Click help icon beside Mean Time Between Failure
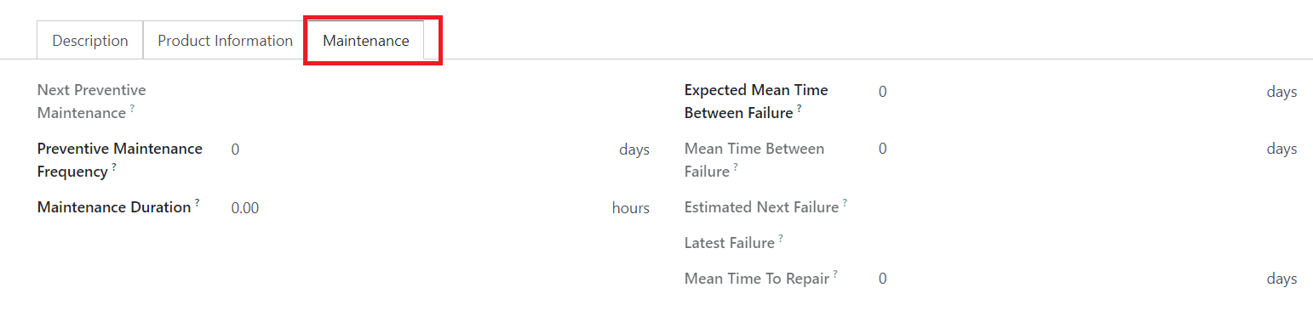This screenshot has width=1313, height=333. 736,167
